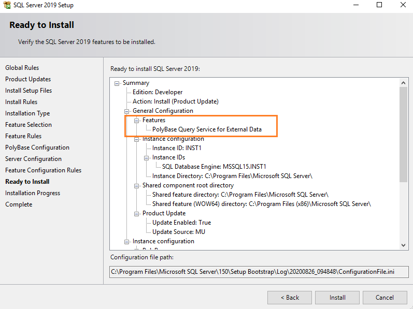Collapse the Features tree node
Image resolution: width=413 pixels, height=309 pixels.
pos(137,120)
